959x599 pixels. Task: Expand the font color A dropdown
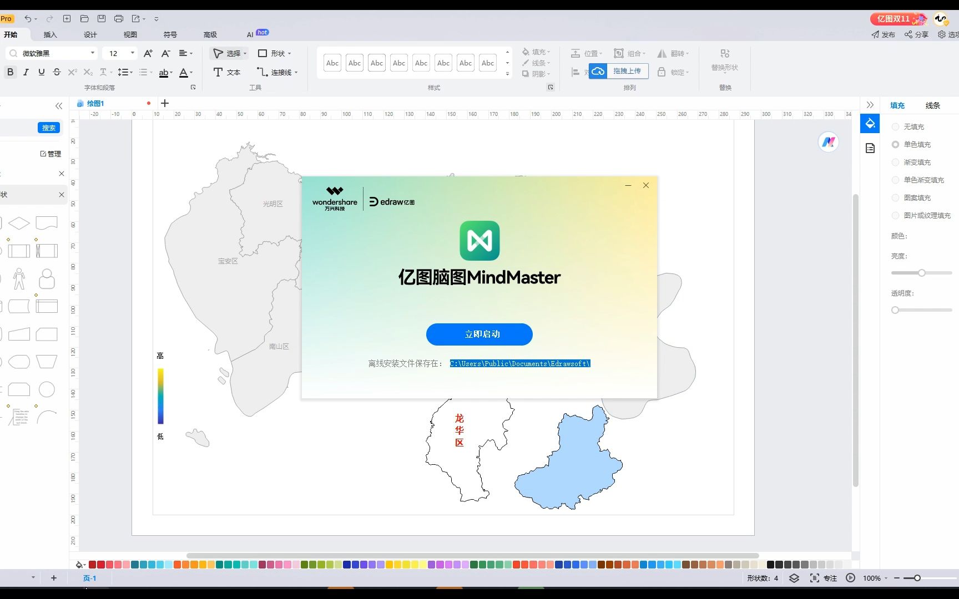coord(191,73)
